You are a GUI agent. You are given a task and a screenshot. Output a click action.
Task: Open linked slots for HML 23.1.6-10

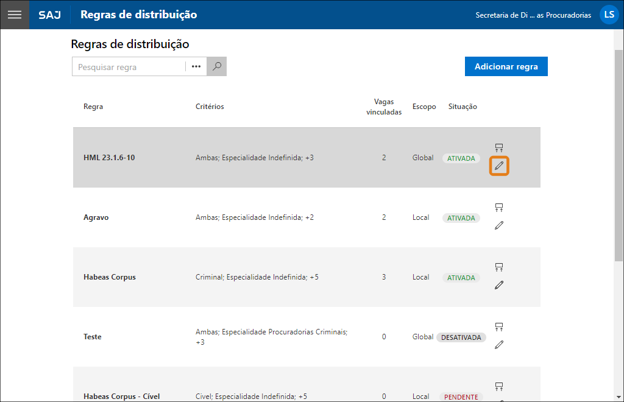point(499,148)
